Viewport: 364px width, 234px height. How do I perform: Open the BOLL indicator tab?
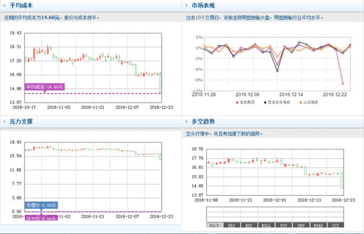pos(266,225)
